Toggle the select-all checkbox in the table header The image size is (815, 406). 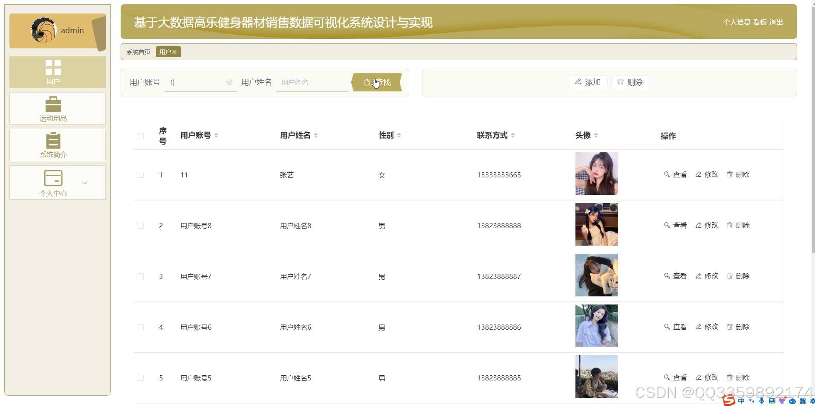[141, 136]
